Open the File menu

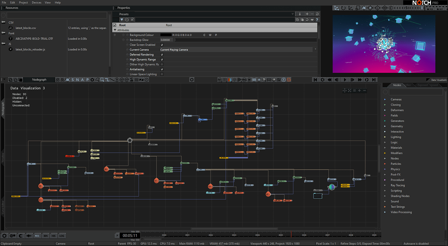click(x=4, y=3)
